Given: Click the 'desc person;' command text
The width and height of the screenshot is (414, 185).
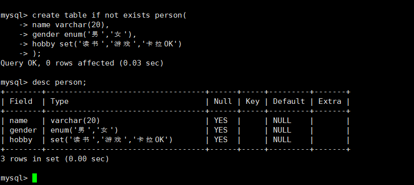Looking at the screenshot, I should tap(60, 83).
